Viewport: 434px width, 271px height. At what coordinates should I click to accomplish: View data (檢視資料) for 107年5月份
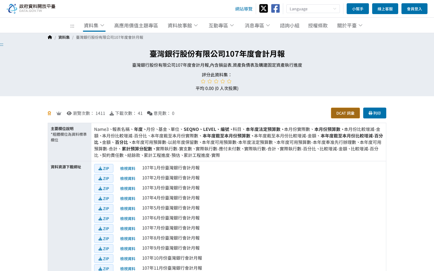point(128,208)
